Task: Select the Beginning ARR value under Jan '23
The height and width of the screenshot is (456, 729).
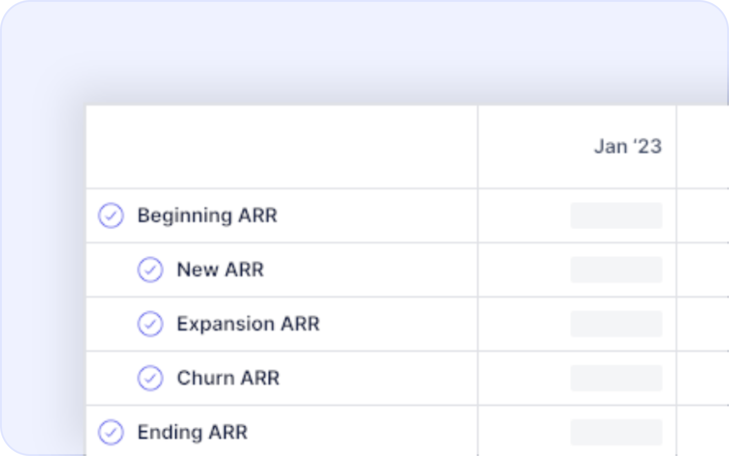Action: (x=616, y=216)
